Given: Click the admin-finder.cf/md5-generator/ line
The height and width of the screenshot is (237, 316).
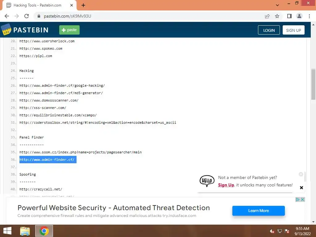Looking at the screenshot, I should point(61,93).
